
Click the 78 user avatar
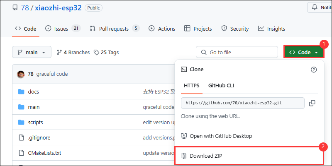tap(21, 74)
